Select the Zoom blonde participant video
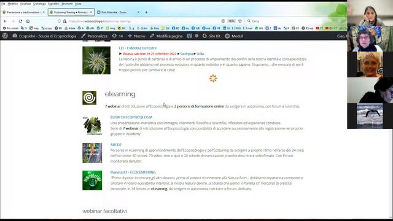This screenshot has width=393, height=221. pos(370,64)
